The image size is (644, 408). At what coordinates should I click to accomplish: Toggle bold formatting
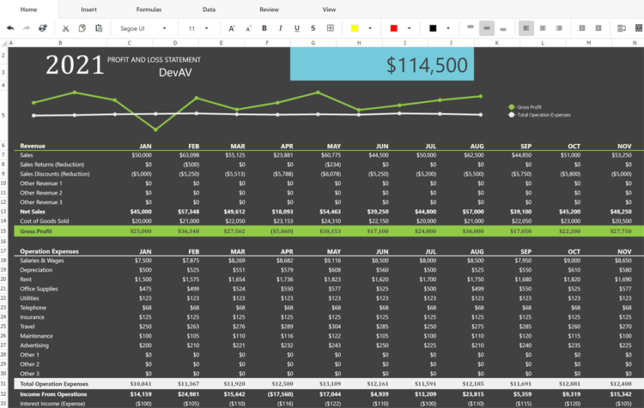[x=264, y=28]
